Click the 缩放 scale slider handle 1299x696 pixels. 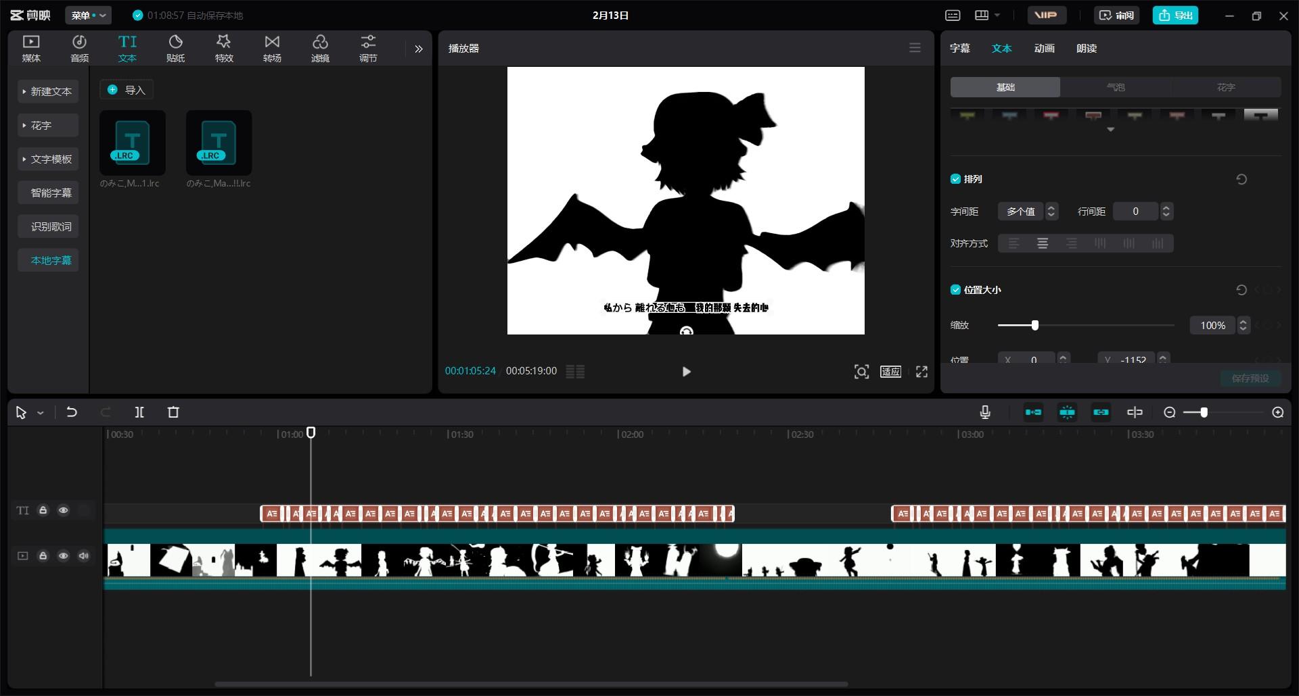point(1034,325)
